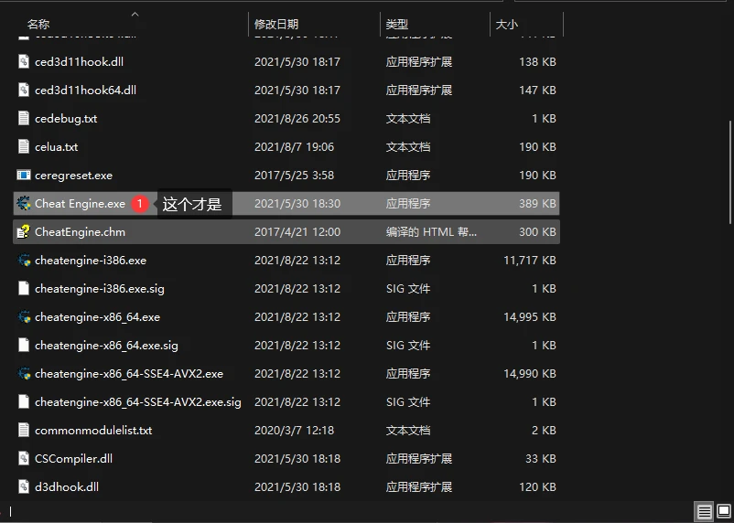Sort files by 修改日期 column header

[x=276, y=25]
